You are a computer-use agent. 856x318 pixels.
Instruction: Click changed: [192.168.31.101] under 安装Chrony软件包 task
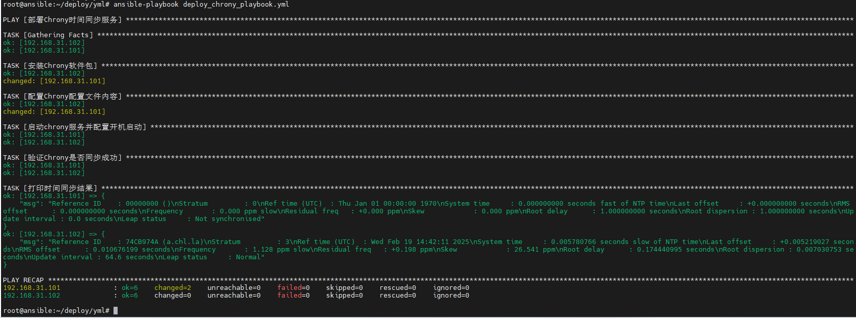pos(54,81)
